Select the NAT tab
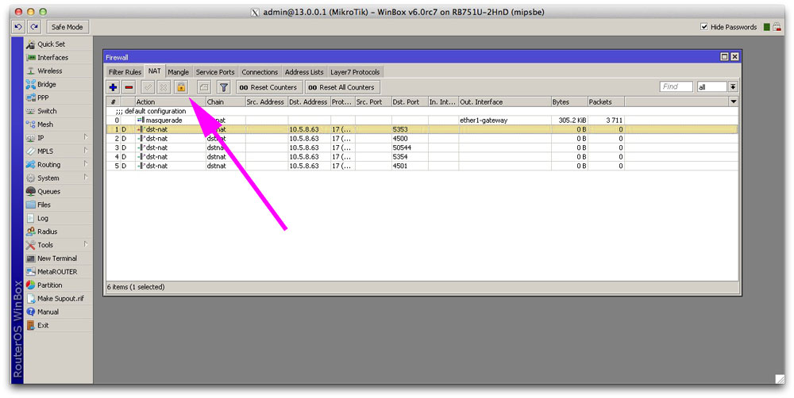The width and height of the screenshot is (794, 398). click(155, 71)
